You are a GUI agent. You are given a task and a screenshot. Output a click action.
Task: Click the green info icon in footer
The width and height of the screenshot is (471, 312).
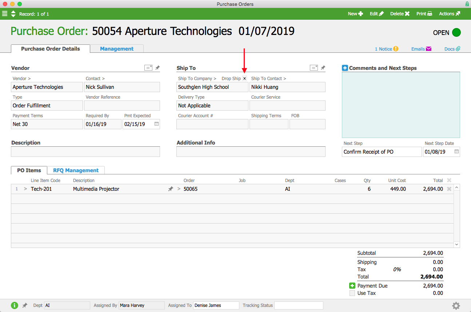click(x=15, y=305)
